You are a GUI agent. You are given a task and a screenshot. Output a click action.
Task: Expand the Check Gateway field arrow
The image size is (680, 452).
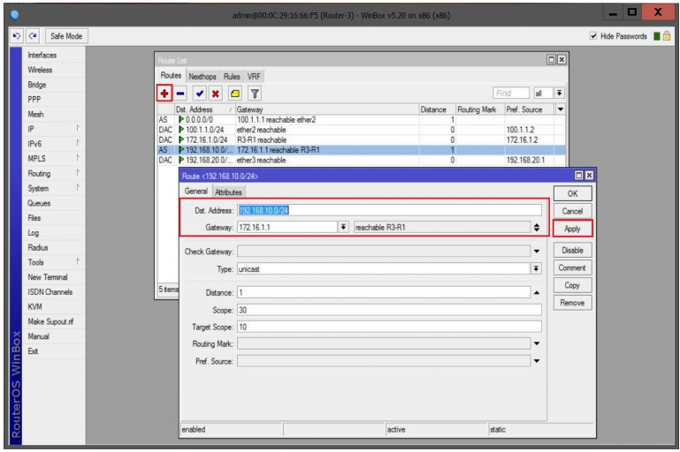click(x=535, y=250)
